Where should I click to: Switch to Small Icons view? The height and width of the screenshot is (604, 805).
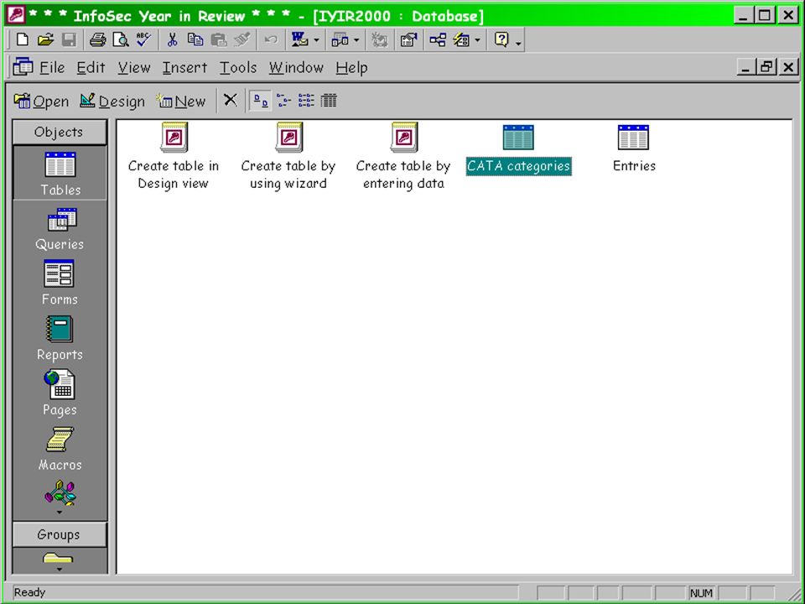283,101
